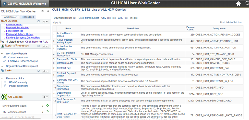Click the Links paperclip icon
The width and height of the screenshot is (249, 120).
pos(2,71)
